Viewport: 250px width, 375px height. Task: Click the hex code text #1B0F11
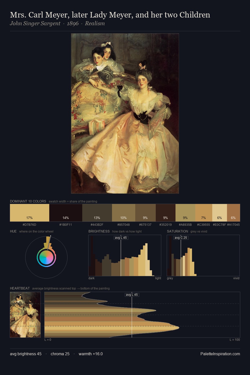[66, 225]
